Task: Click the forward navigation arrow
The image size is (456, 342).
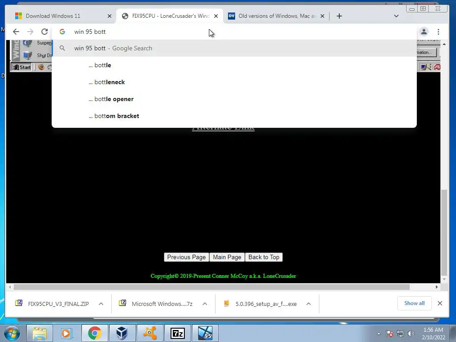Action: (x=30, y=32)
